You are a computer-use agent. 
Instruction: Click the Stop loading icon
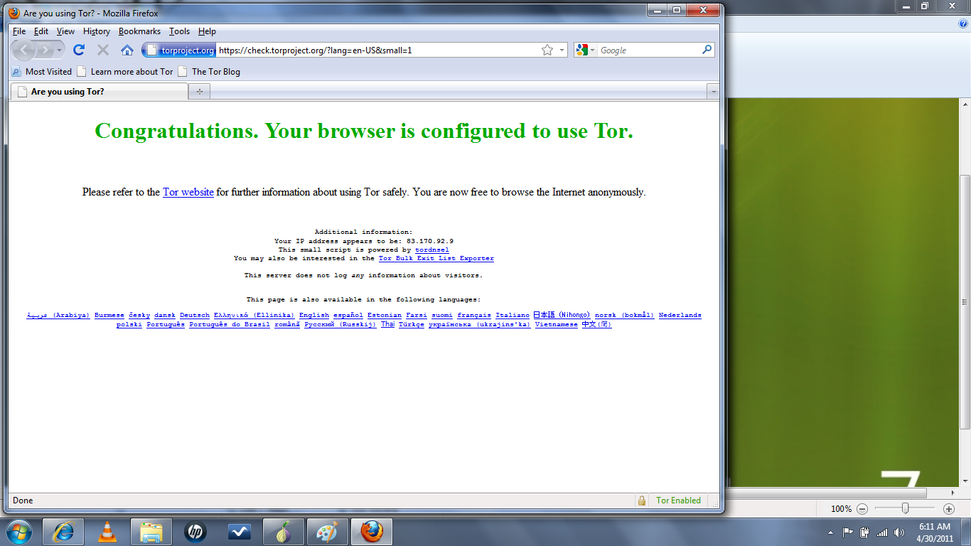[x=102, y=50]
